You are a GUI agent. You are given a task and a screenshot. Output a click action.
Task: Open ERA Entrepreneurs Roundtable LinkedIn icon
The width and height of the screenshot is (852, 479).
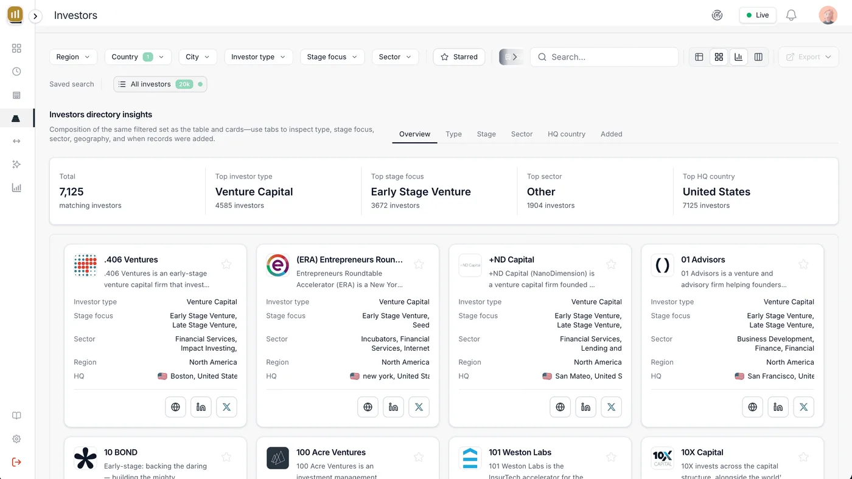pos(393,407)
